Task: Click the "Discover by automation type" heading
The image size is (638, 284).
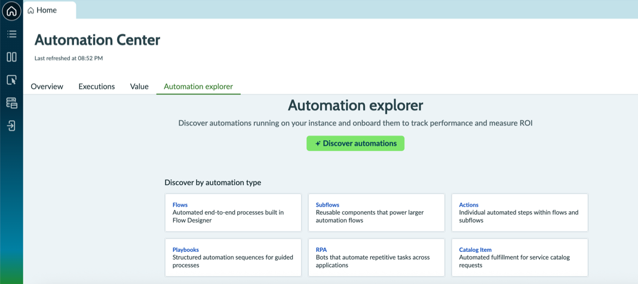Action: click(x=213, y=183)
